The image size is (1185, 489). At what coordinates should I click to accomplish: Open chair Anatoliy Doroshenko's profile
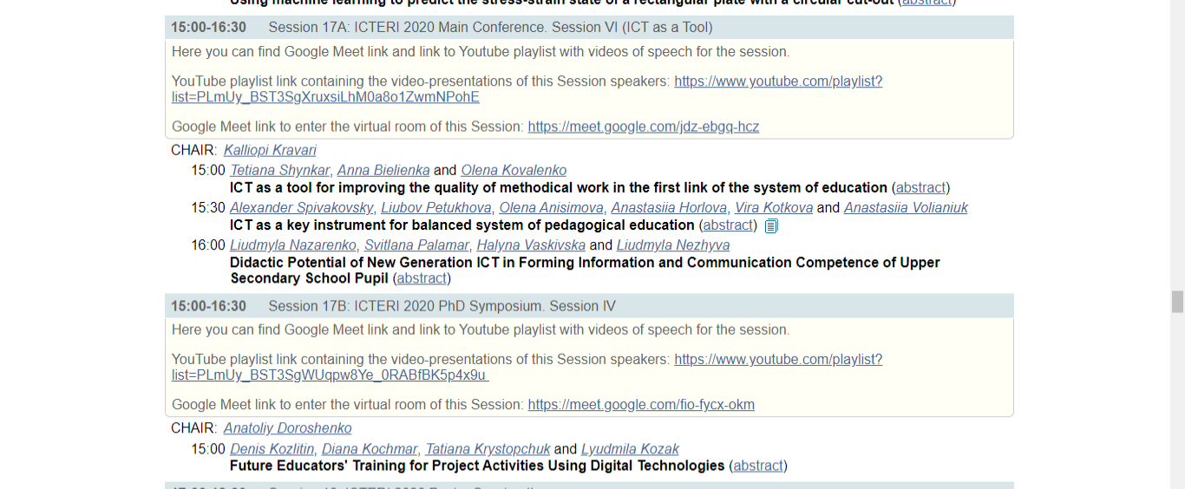click(x=287, y=428)
